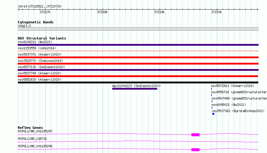Click the nsv6106211 (Wu2021) label
This screenshot has width=267, height=153.
(x=35, y=42)
